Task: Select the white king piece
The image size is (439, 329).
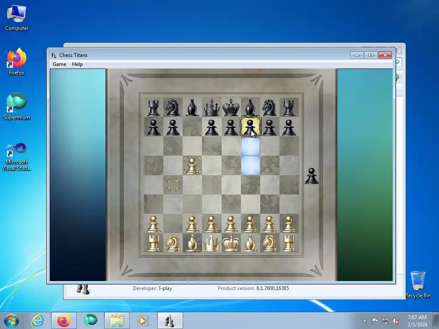Action: [231, 243]
